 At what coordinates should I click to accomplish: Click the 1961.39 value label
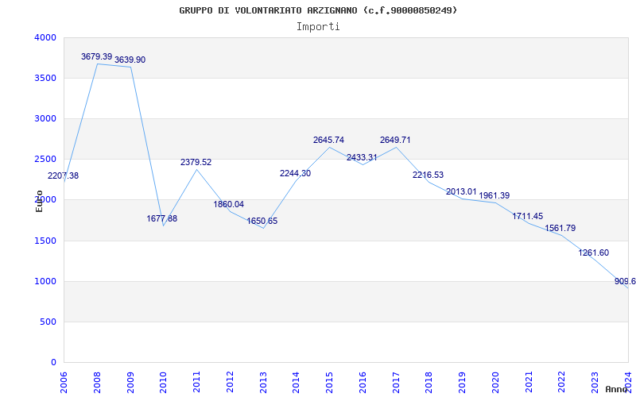(494, 195)
